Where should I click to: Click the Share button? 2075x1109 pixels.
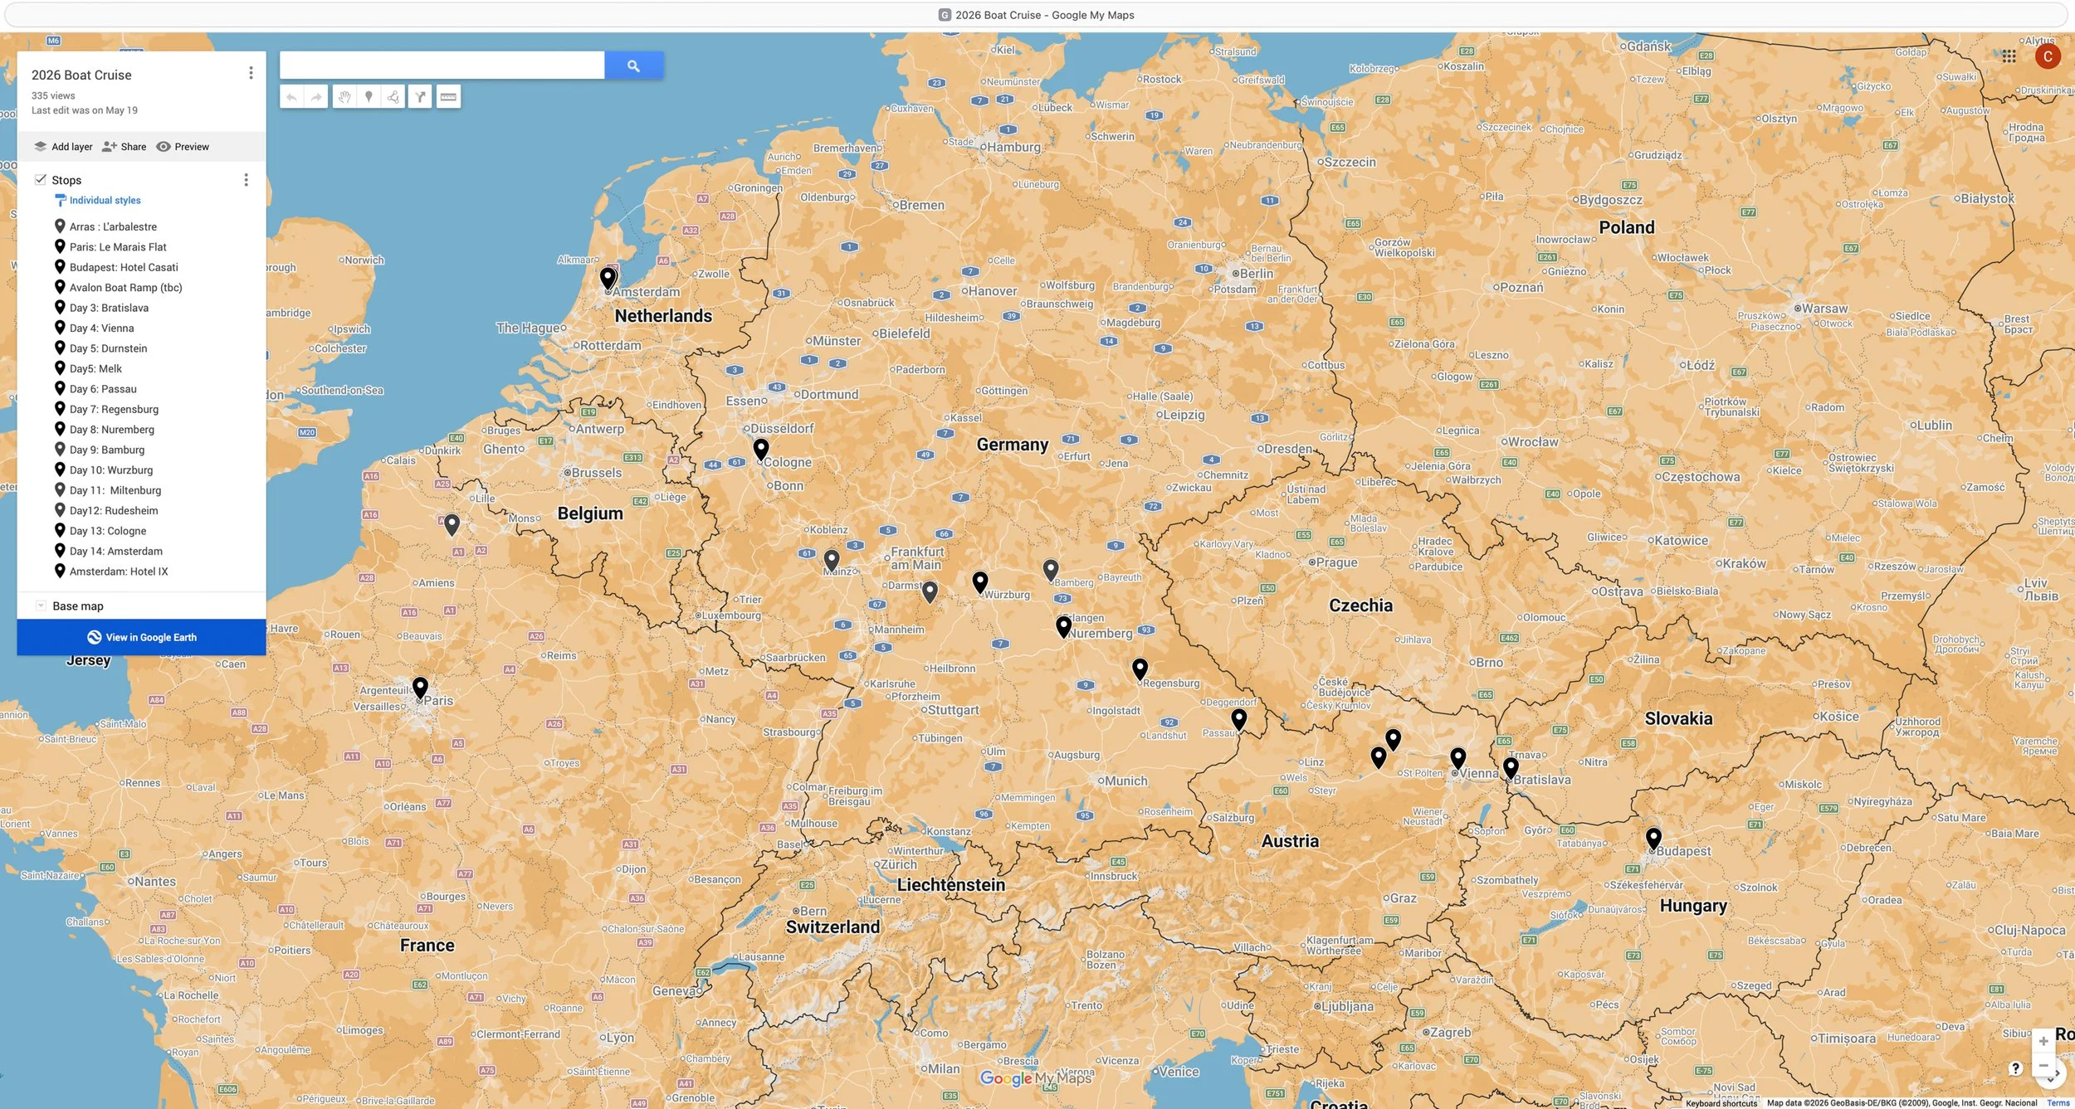coord(124,147)
